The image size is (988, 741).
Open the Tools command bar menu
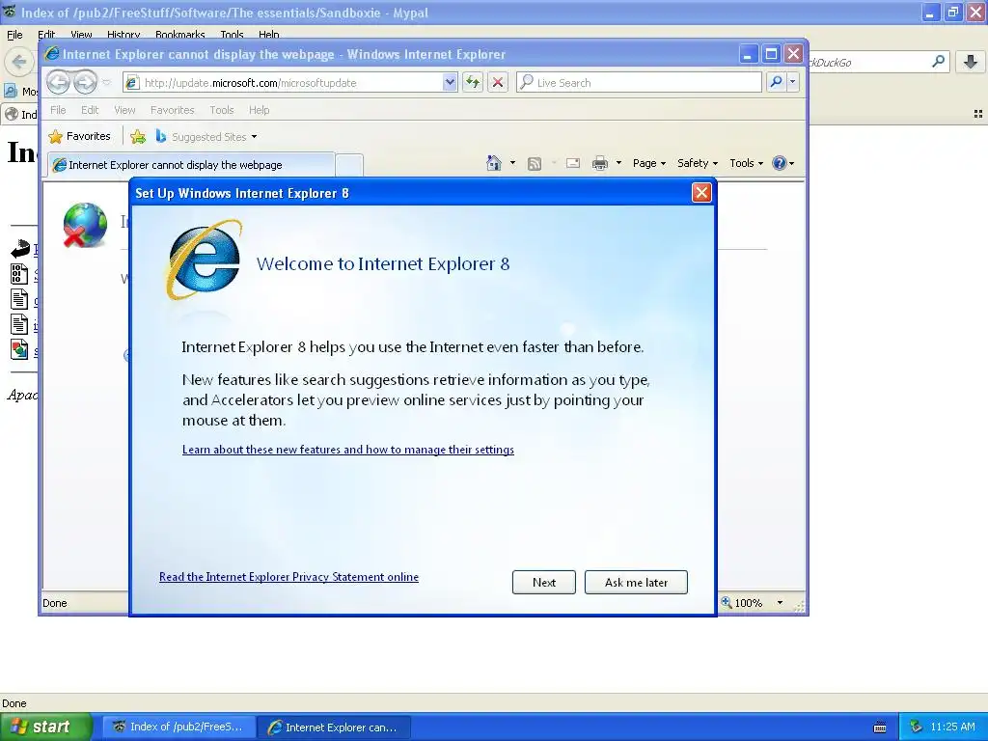point(746,163)
